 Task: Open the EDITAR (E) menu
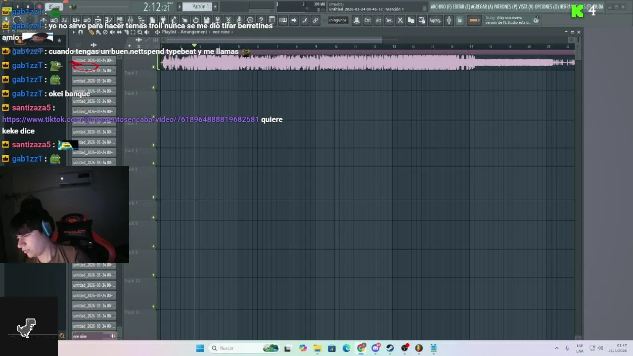461,7
